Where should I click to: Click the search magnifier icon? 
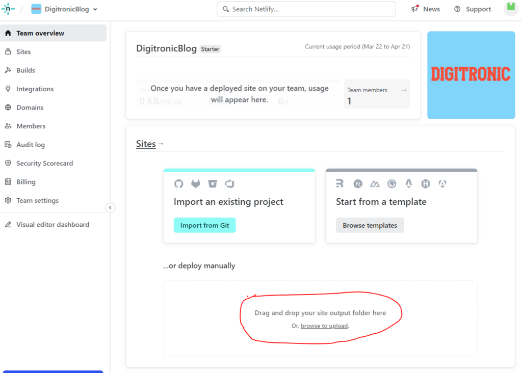coord(226,9)
